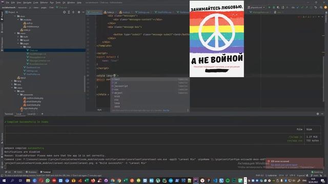328x184 pixels.
Task: Add new terminal session with plus
Action: 42,114
